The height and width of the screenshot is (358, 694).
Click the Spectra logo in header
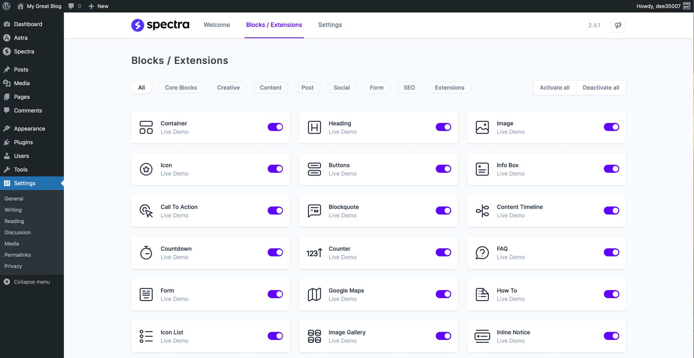tap(160, 25)
